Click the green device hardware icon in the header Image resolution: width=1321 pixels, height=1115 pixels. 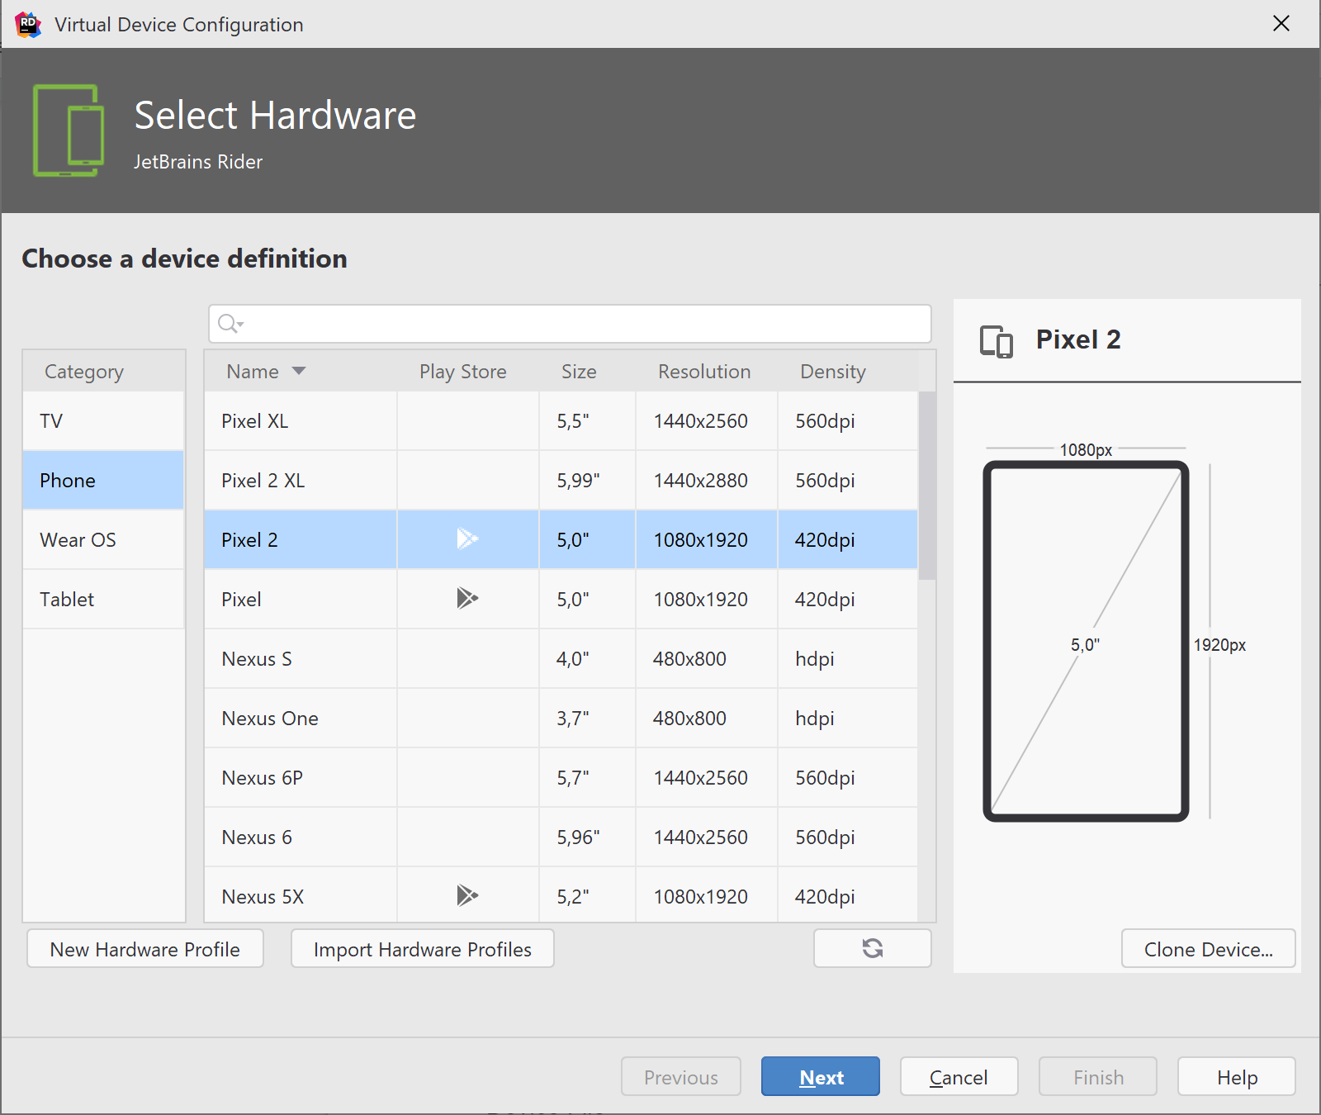click(69, 130)
